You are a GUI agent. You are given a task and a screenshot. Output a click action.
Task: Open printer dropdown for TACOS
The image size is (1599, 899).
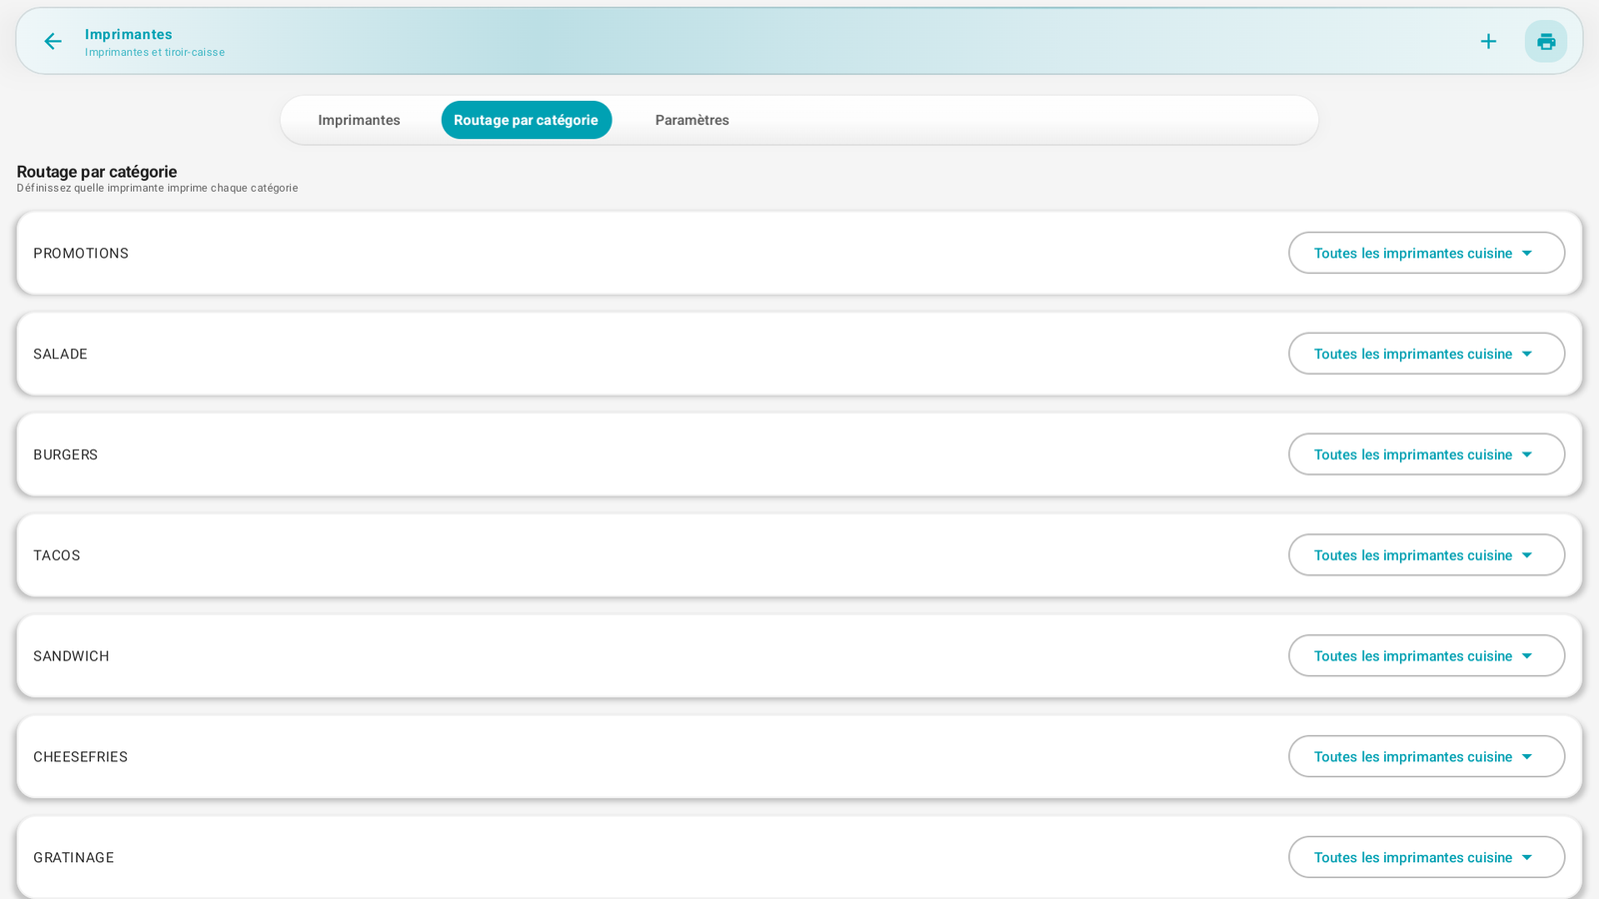pos(1426,555)
